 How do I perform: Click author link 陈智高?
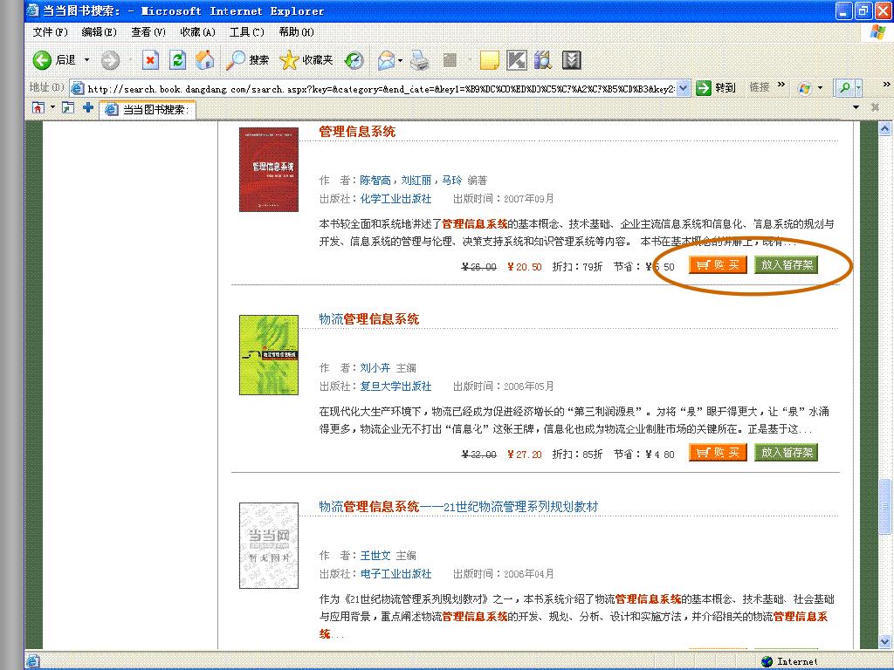tap(375, 181)
